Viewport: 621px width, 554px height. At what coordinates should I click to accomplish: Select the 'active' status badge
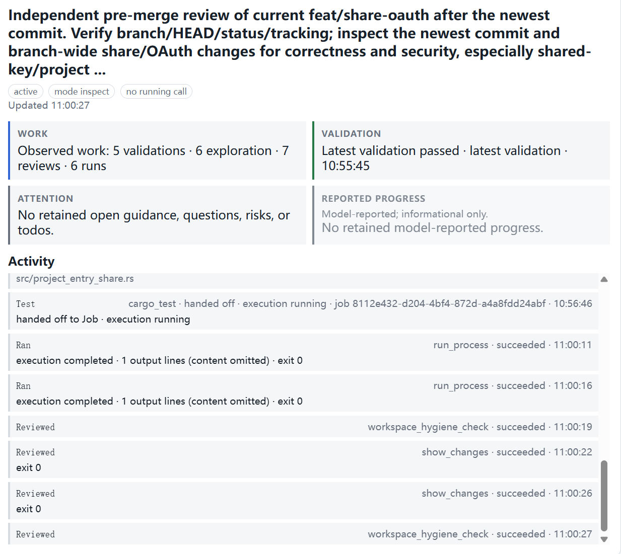26,92
